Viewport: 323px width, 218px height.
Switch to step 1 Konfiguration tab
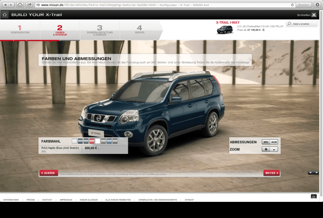coord(20,29)
